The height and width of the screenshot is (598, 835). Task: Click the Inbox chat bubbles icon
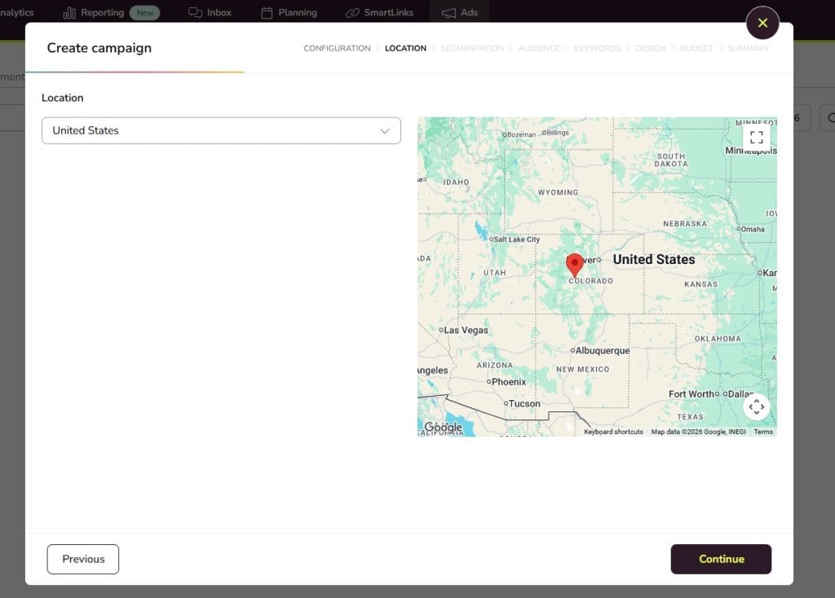click(195, 13)
